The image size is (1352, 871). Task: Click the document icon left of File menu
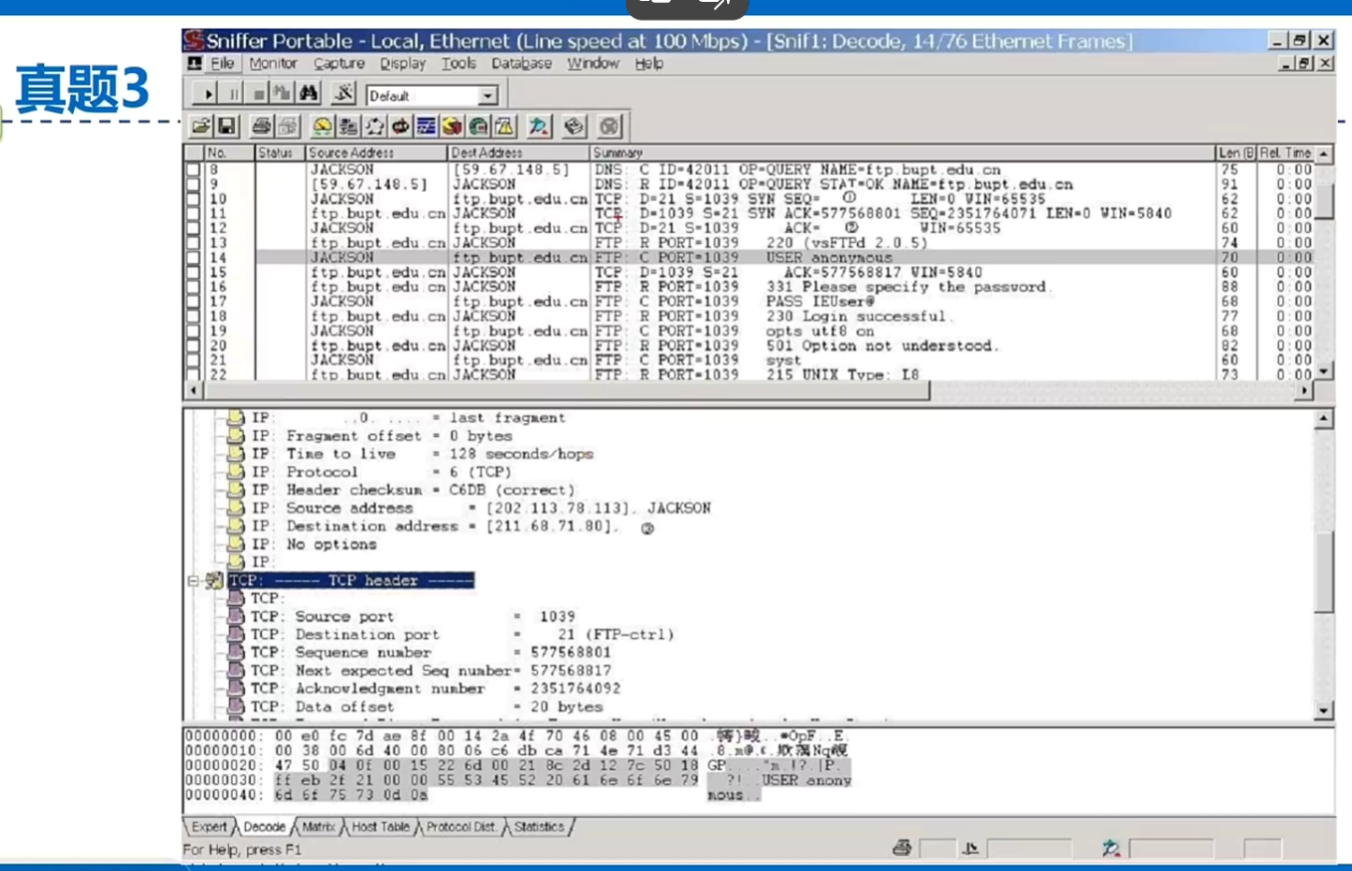(x=195, y=64)
